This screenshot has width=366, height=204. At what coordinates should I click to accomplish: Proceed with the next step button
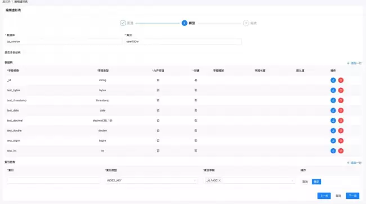(352, 196)
